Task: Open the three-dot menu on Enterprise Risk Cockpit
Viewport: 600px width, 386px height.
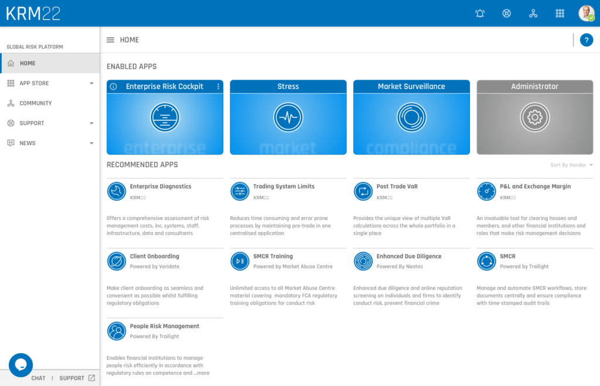Action: pos(218,87)
